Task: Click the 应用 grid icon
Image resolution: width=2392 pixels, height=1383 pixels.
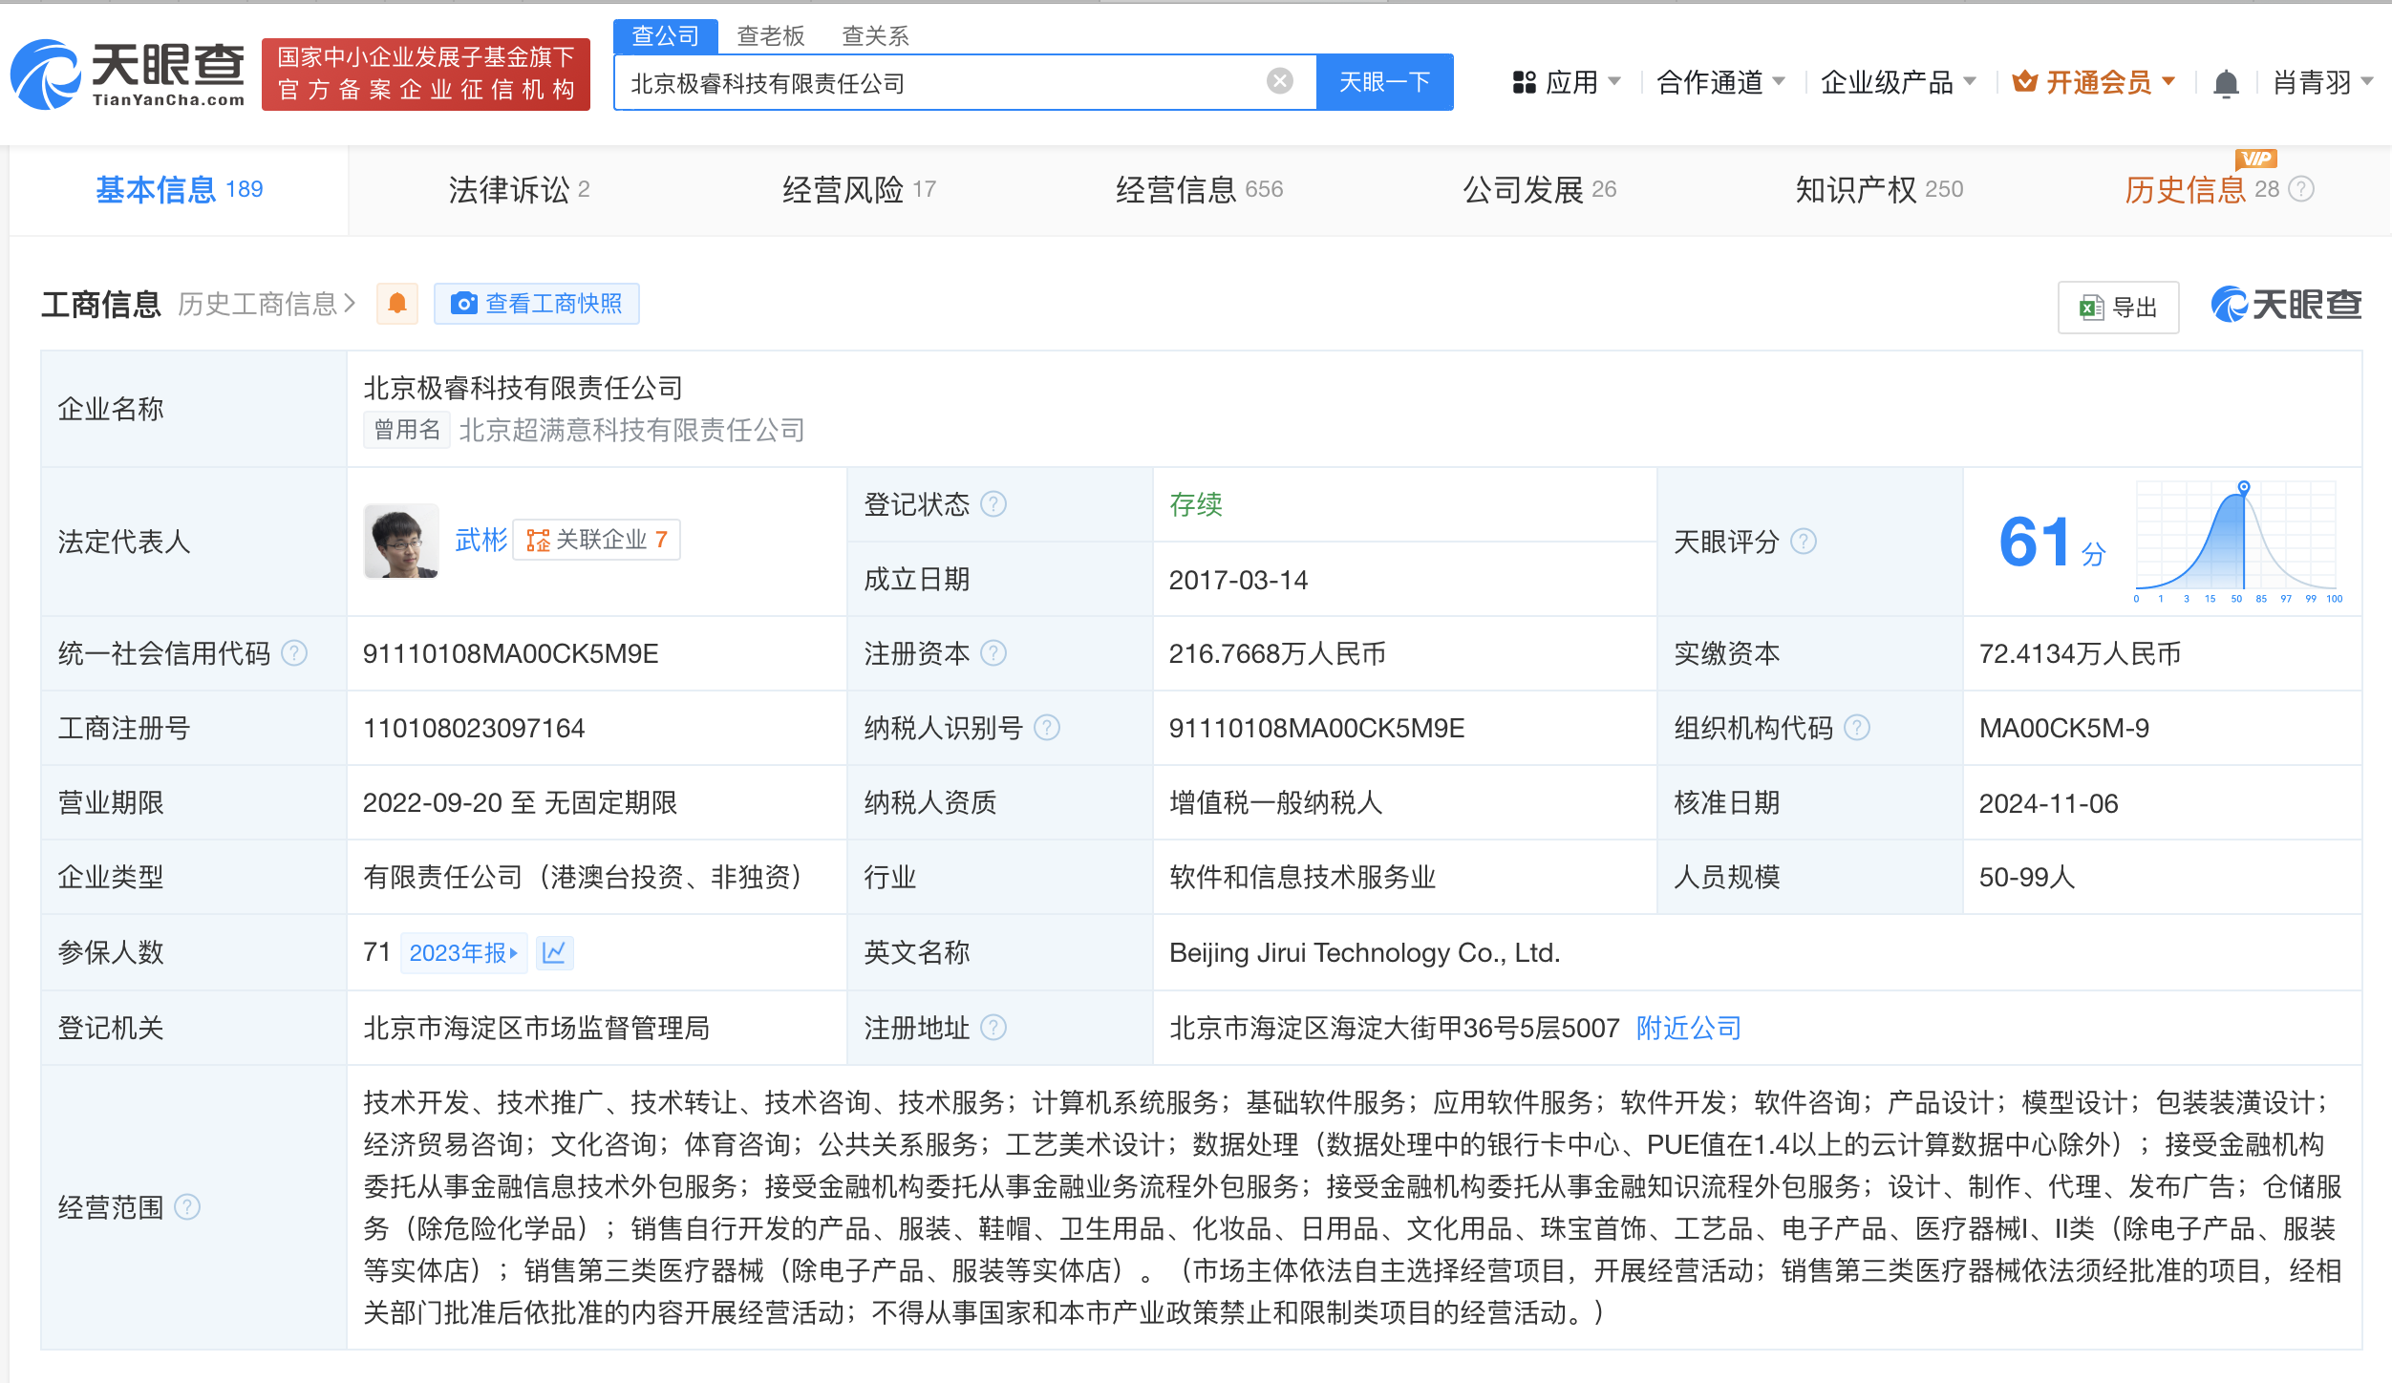Action: (x=1524, y=83)
